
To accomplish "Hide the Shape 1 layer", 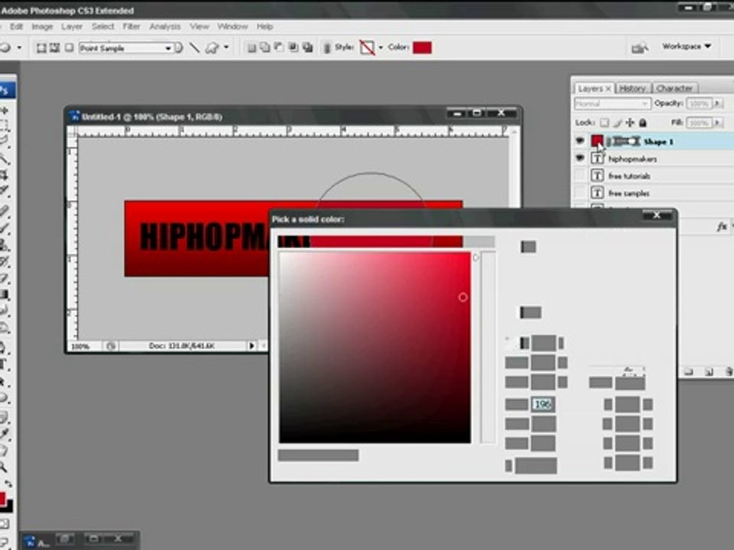I will click(580, 141).
